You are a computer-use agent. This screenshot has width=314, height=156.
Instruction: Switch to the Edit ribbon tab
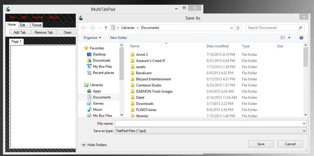tap(24, 25)
